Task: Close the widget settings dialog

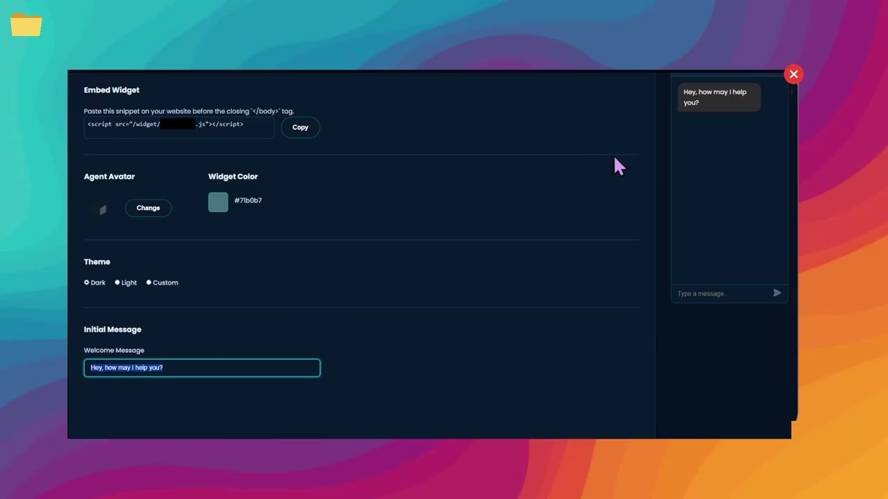Action: [794, 74]
